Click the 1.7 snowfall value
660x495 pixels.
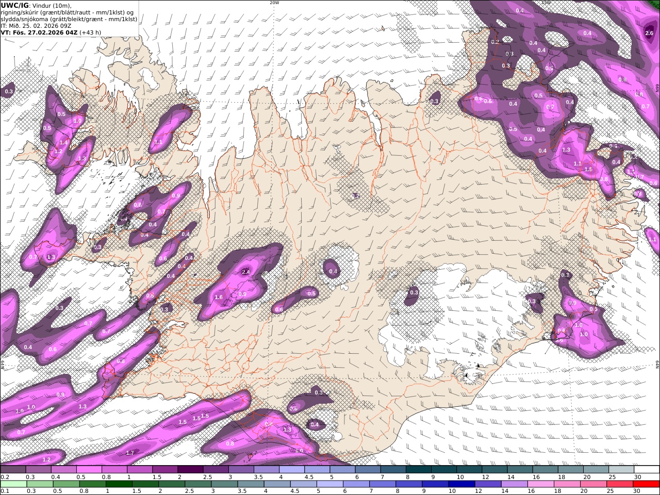tap(130, 453)
